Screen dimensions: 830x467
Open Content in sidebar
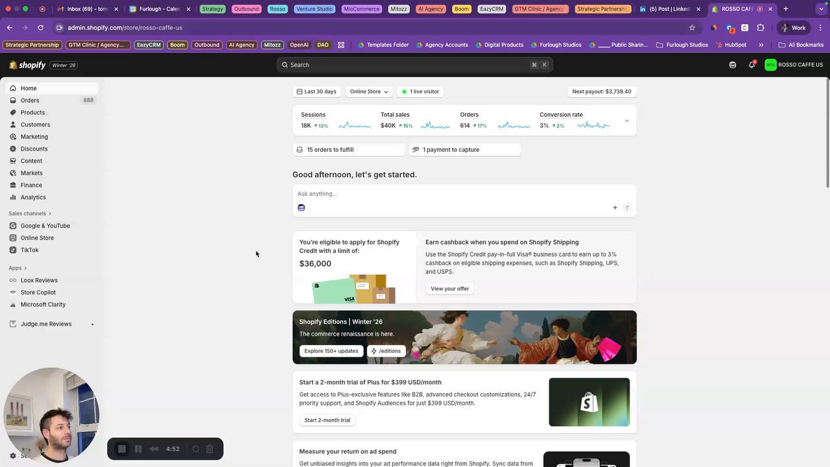coord(51,161)
